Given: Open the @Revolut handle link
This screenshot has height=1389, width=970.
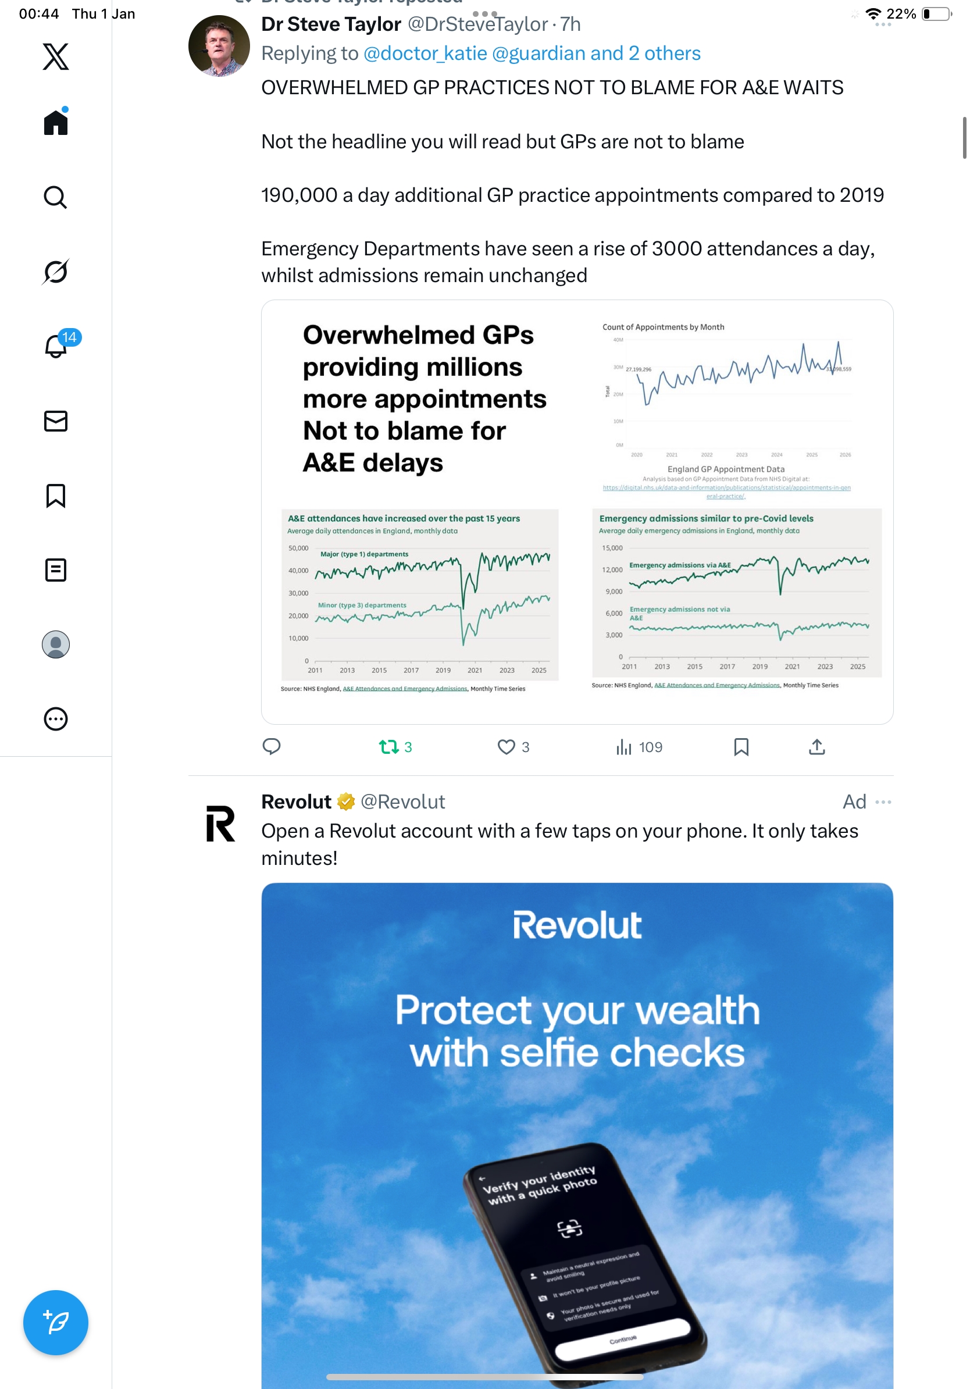Looking at the screenshot, I should pos(403,802).
